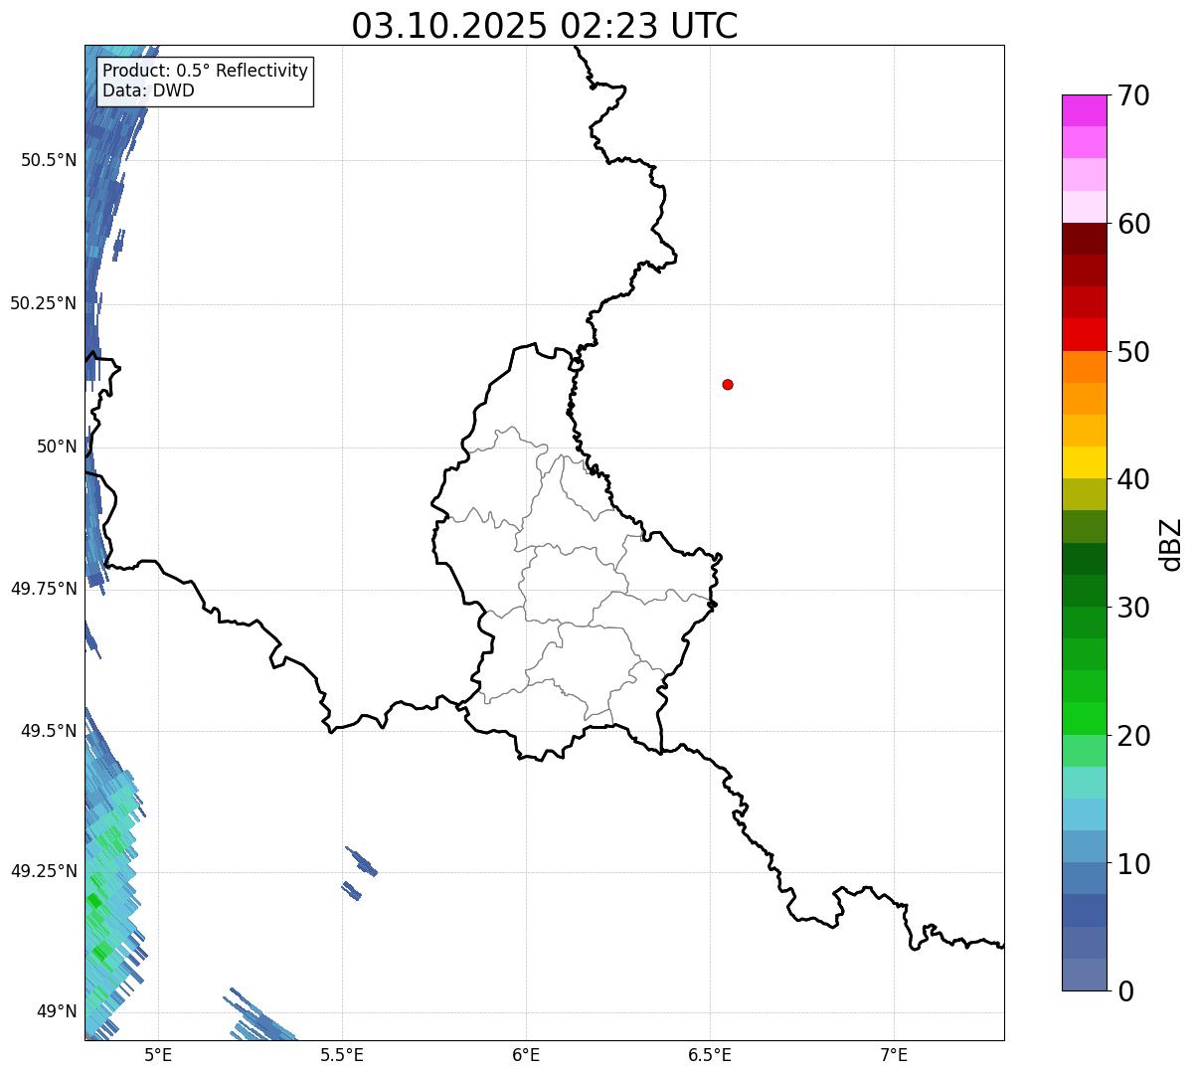Click the 49°N latitude label
The width and height of the screenshot is (1195, 1075).
57,1011
